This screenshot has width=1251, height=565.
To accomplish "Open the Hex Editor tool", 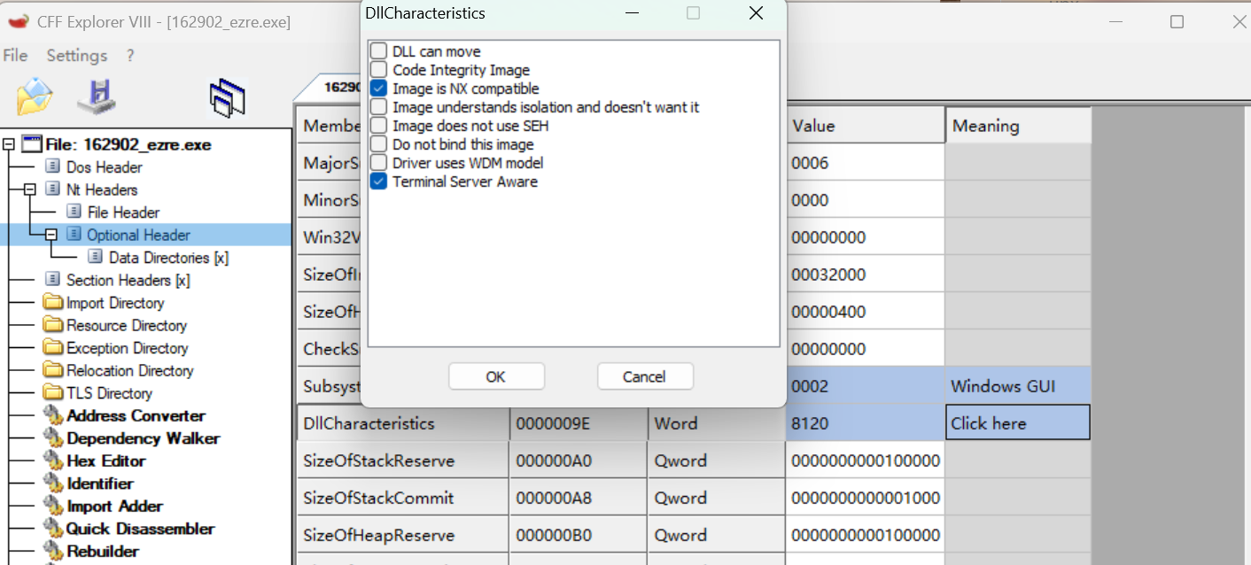I will (105, 461).
